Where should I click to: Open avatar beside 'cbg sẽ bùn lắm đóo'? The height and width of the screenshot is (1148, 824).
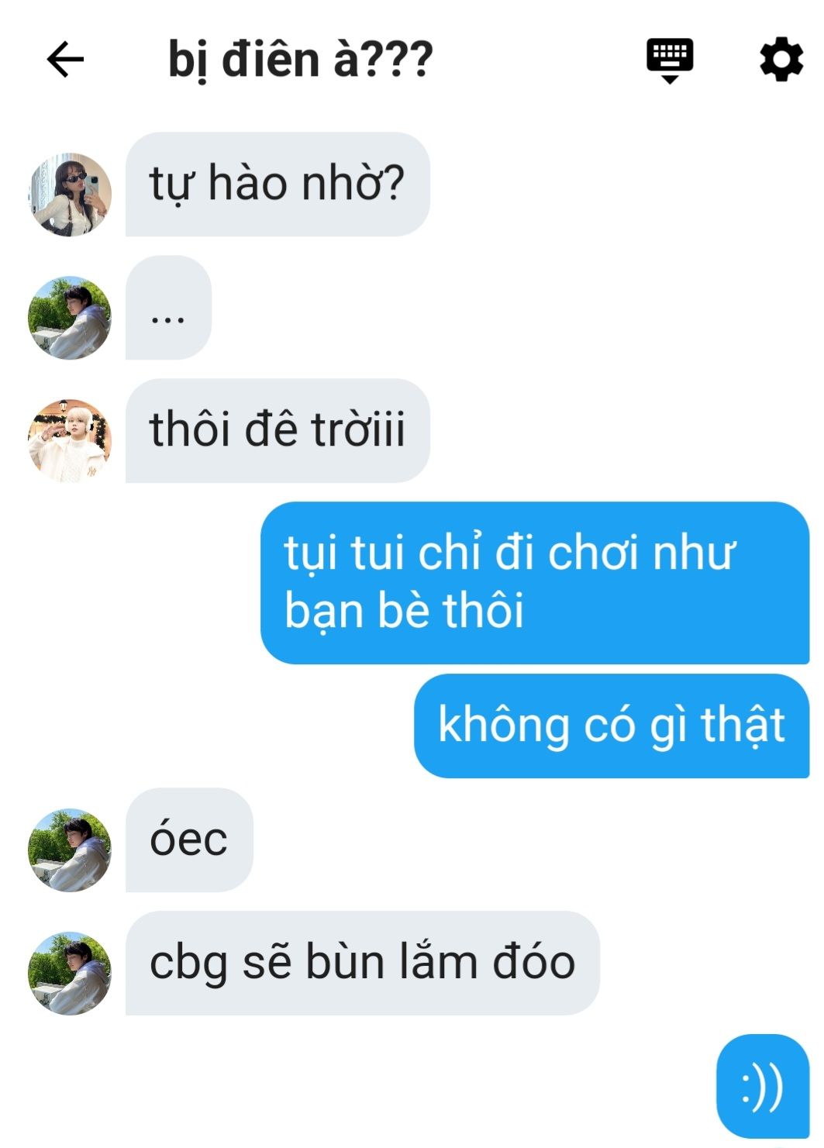coord(70,973)
